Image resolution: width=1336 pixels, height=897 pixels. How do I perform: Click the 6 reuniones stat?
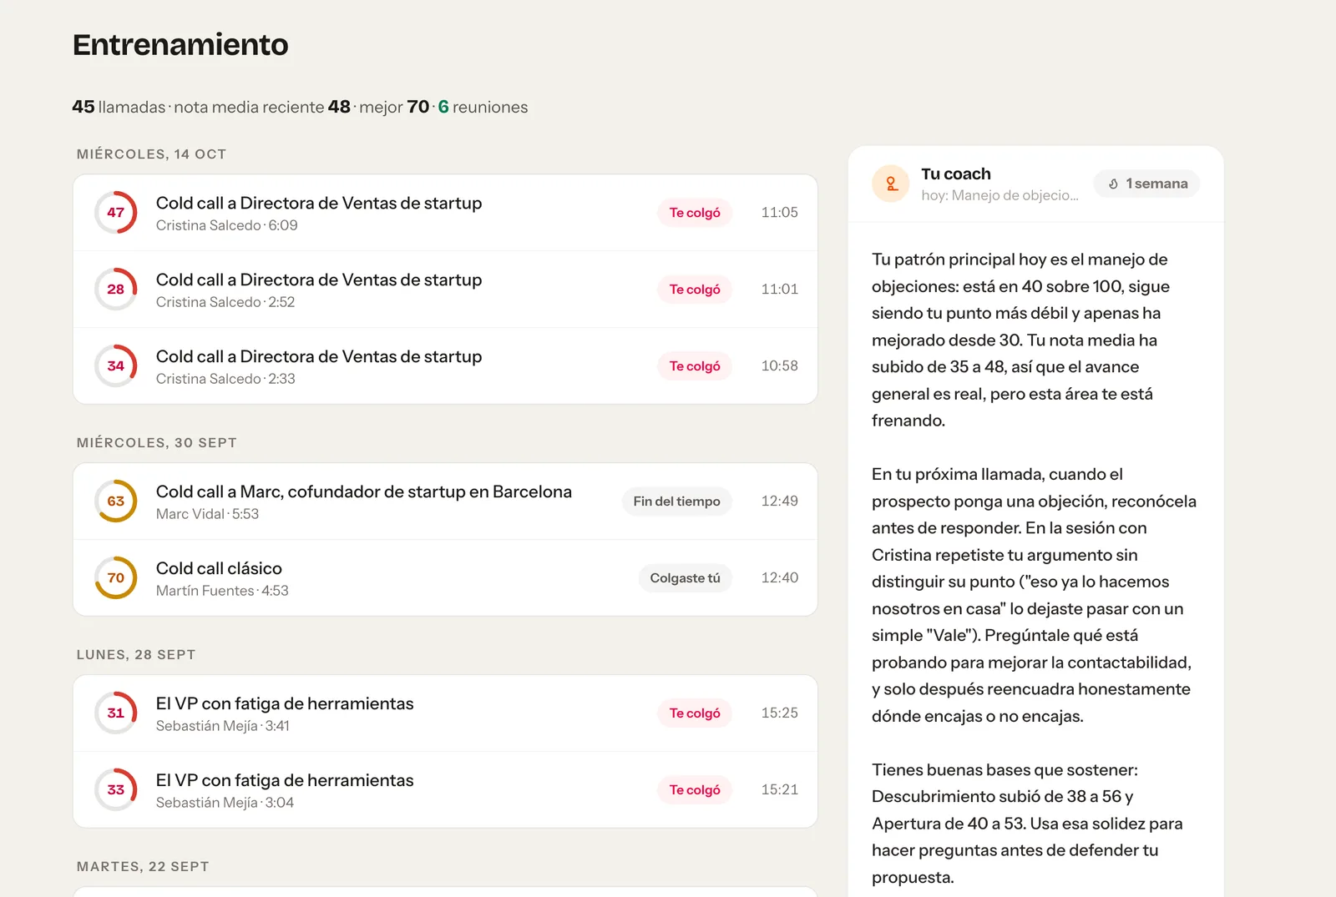[483, 107]
